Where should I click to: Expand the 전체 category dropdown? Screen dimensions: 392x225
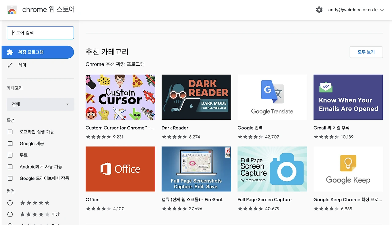tap(40, 104)
